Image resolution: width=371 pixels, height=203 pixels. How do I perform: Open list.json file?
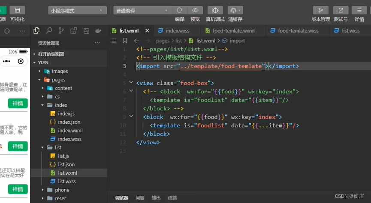pos(69,164)
